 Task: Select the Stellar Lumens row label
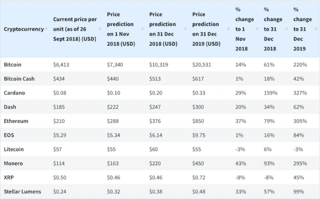click(22, 192)
